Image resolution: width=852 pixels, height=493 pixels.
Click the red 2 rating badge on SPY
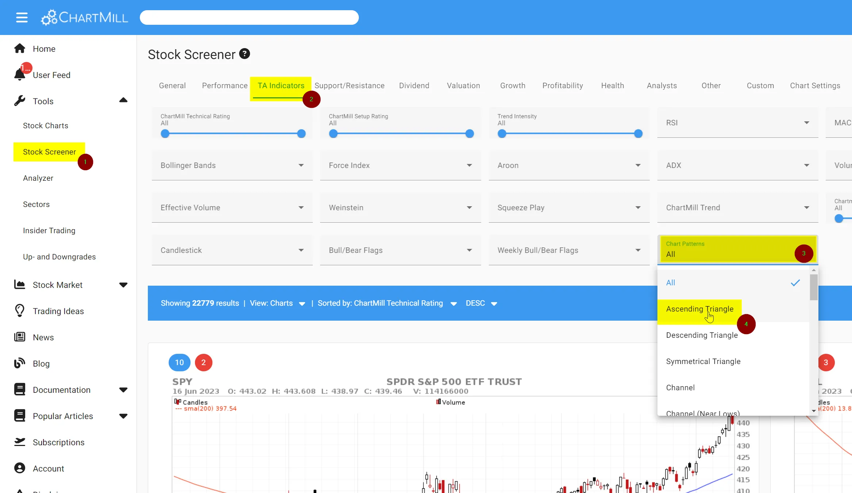(204, 363)
